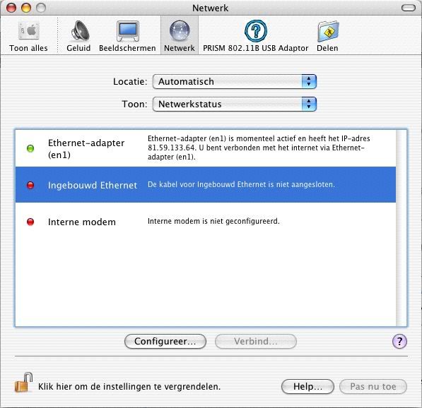Viewport: 422px width, 408px height.
Task: Click the Verbind... button
Action: pyautogui.click(x=256, y=342)
